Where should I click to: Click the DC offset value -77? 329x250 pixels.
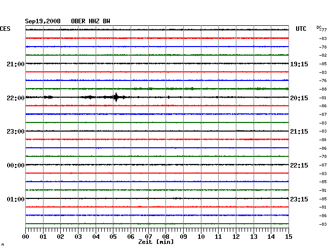tap(323, 30)
